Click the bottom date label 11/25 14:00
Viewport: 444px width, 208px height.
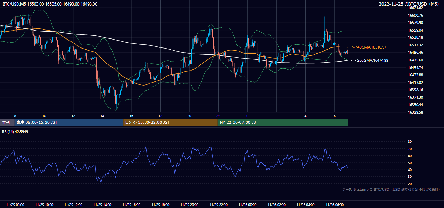coord(102,205)
